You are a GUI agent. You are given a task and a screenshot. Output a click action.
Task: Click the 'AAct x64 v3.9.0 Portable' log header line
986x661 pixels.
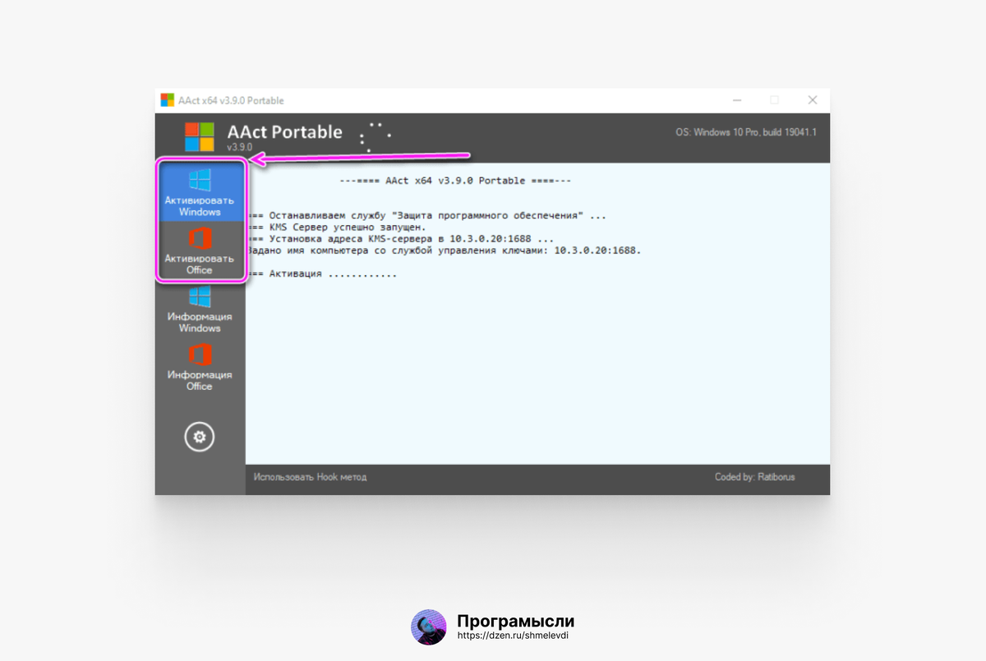click(x=455, y=180)
